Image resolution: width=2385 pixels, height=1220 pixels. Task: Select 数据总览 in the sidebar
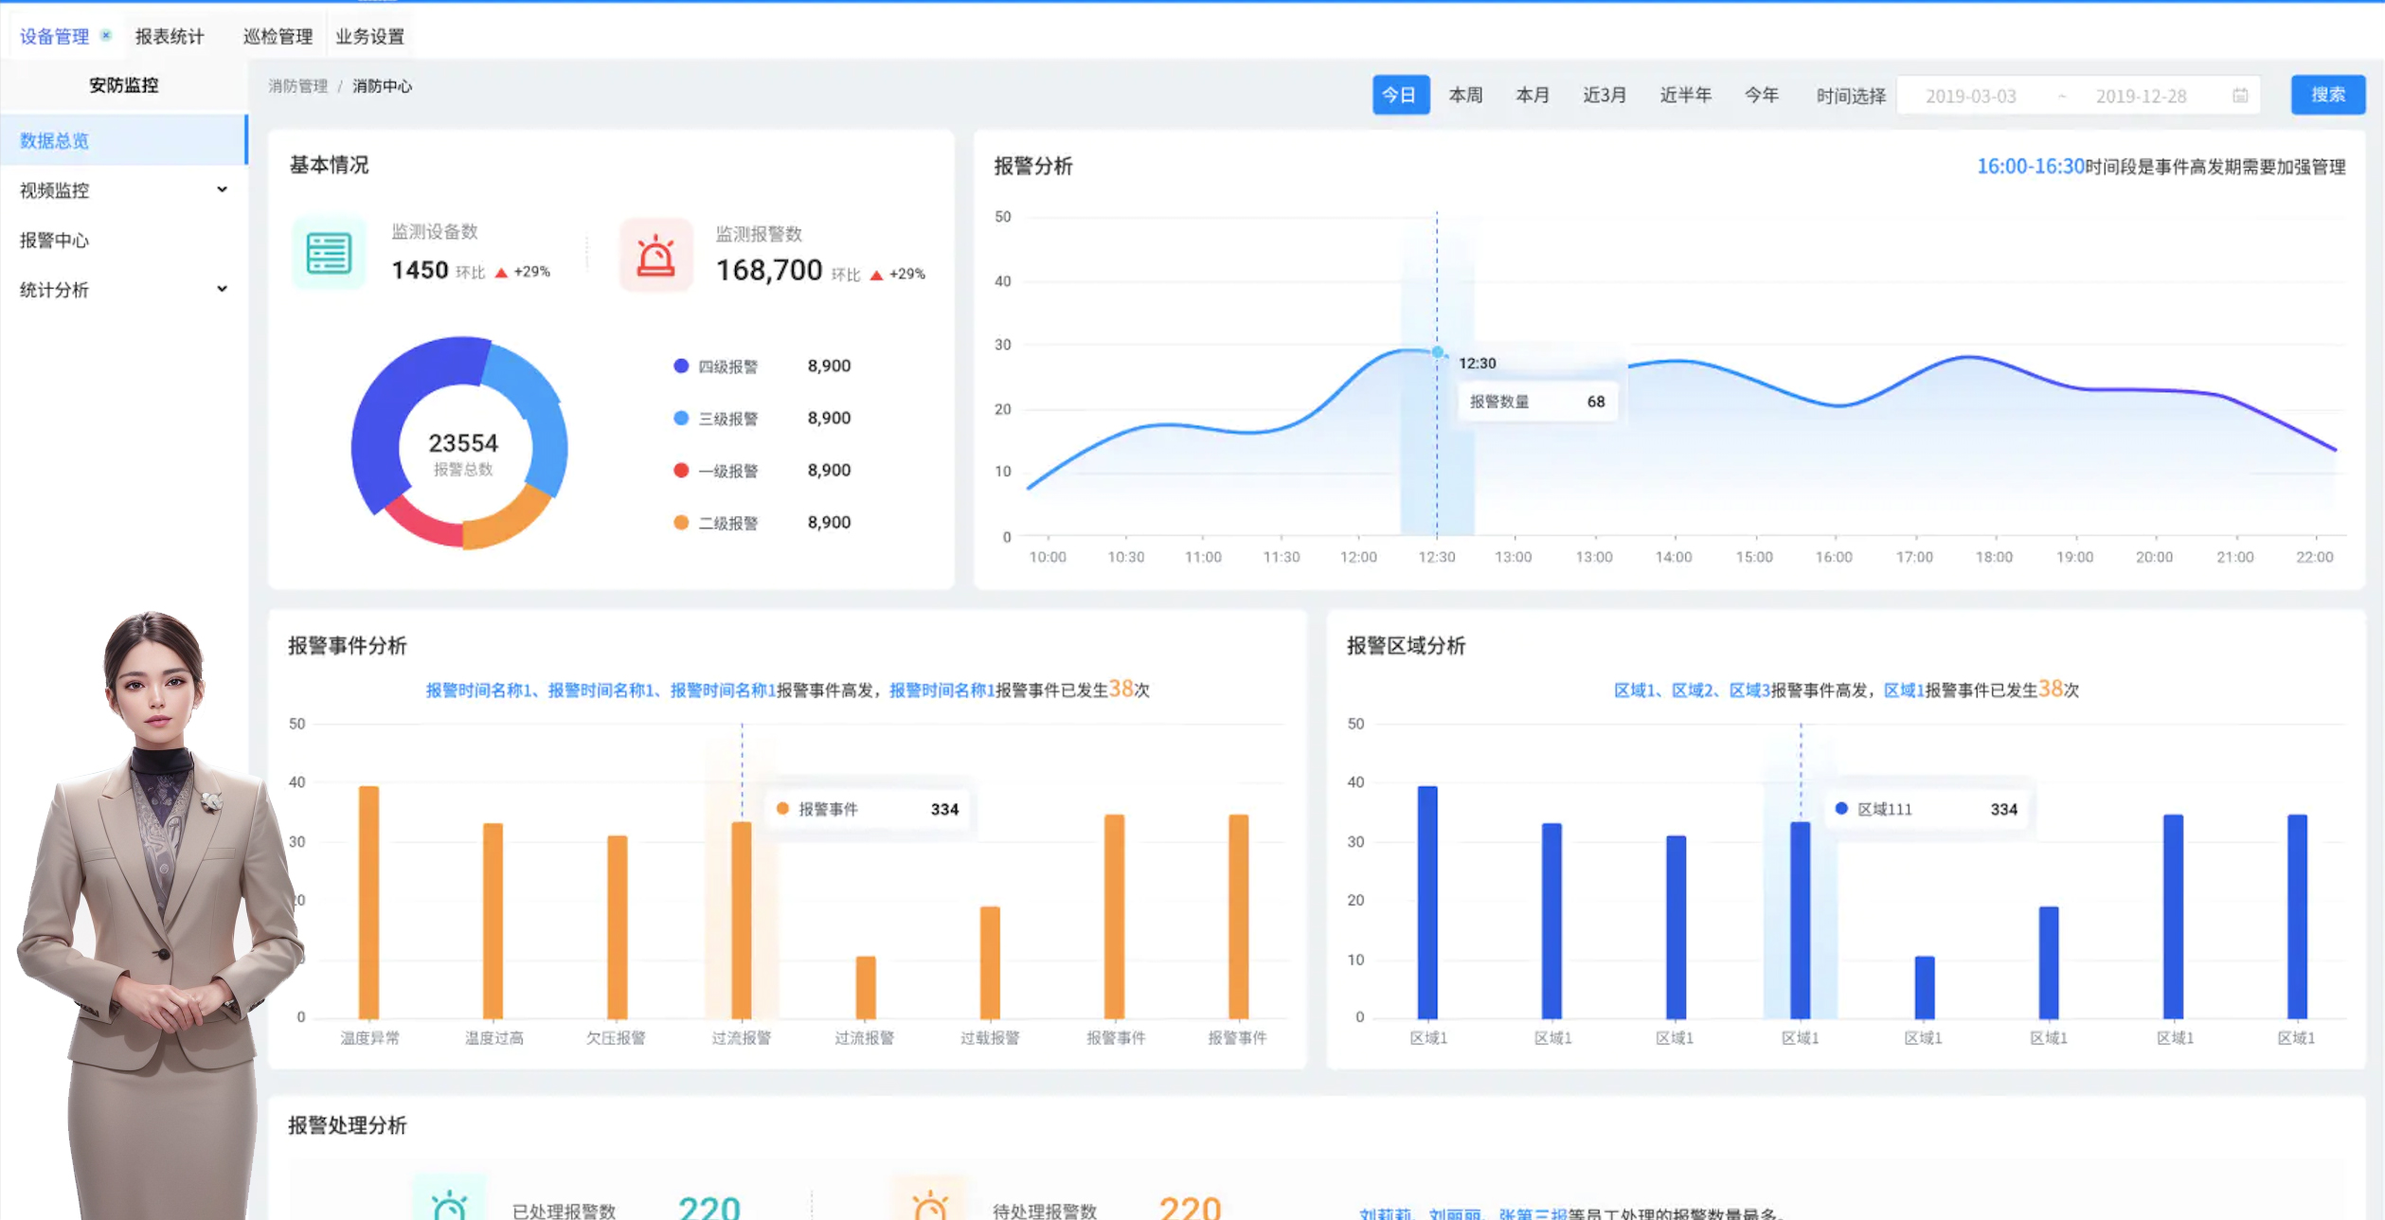[123, 140]
